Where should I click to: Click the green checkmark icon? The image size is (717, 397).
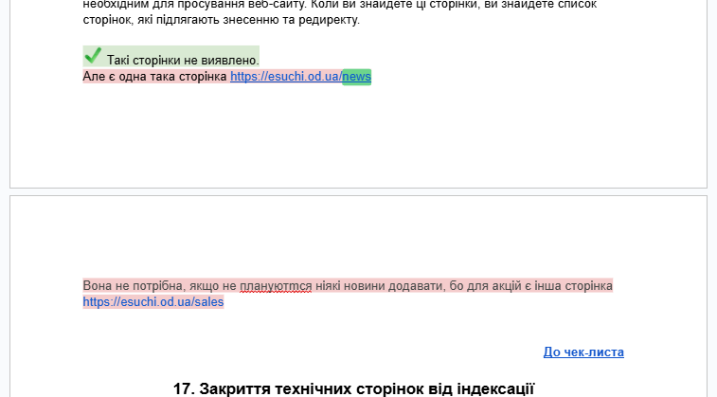93,56
